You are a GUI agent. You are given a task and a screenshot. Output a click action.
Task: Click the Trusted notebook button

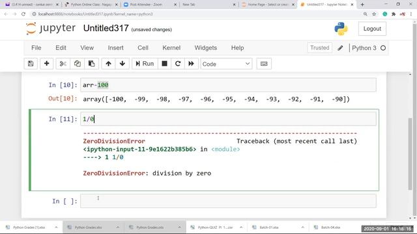[319, 47]
